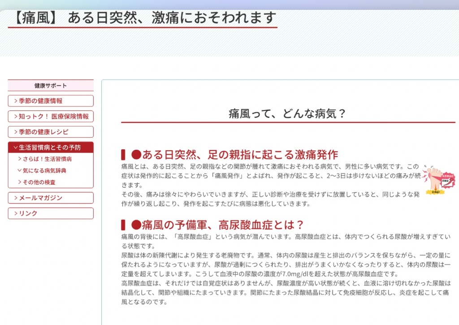Click the 痛風って、どんな病気？ heading
Screen dimensions: 459x325
[x=287, y=114]
